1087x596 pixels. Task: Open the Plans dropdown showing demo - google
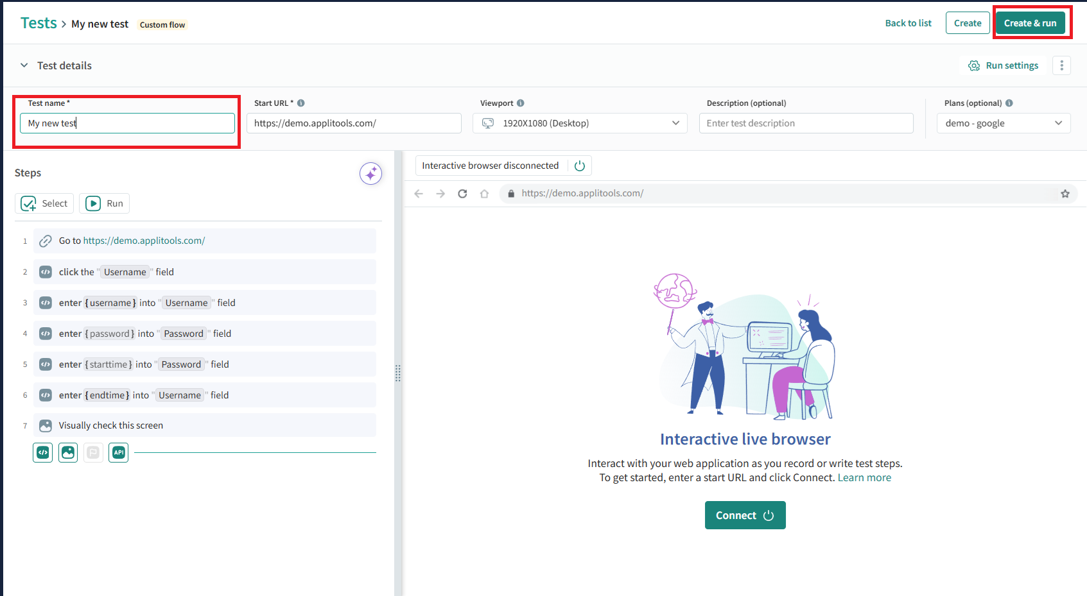1003,123
